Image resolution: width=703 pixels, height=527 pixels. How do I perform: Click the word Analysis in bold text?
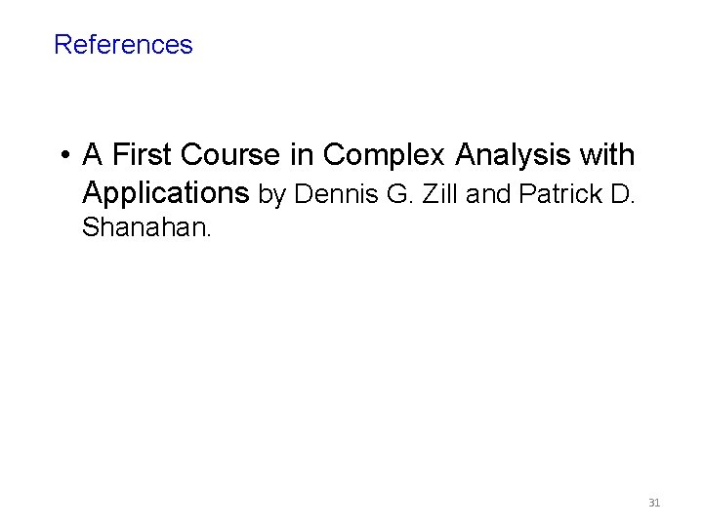click(513, 154)
